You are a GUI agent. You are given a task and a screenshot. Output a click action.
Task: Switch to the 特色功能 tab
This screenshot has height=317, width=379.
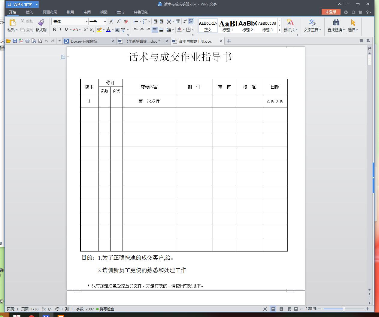tap(141, 12)
